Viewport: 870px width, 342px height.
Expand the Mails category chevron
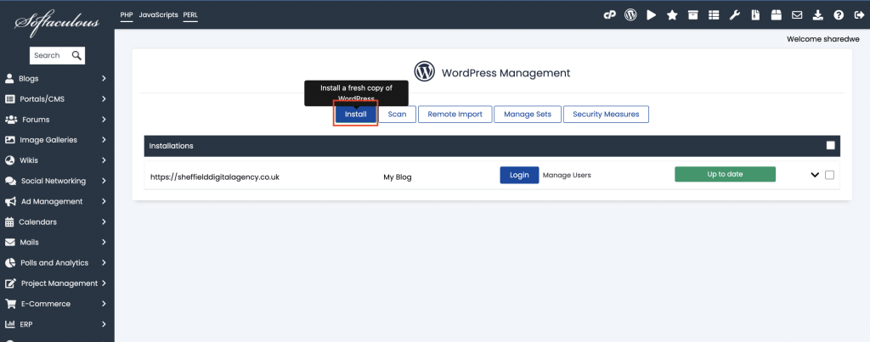[x=104, y=243]
